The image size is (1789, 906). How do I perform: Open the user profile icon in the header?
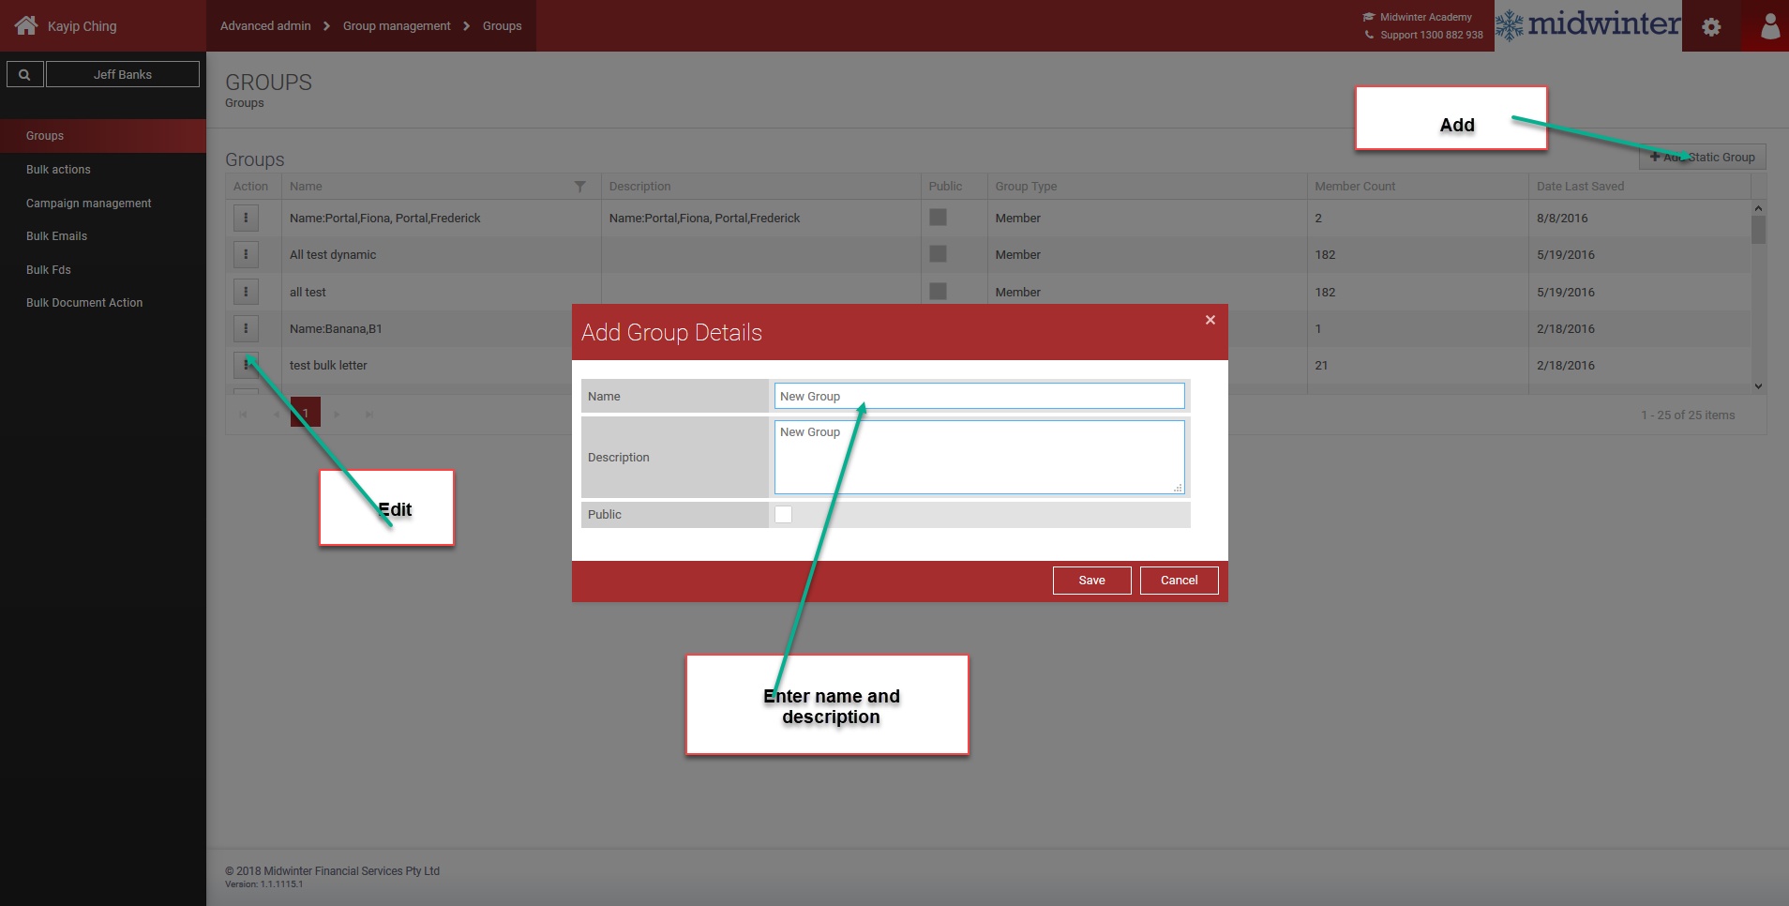pos(1769,26)
